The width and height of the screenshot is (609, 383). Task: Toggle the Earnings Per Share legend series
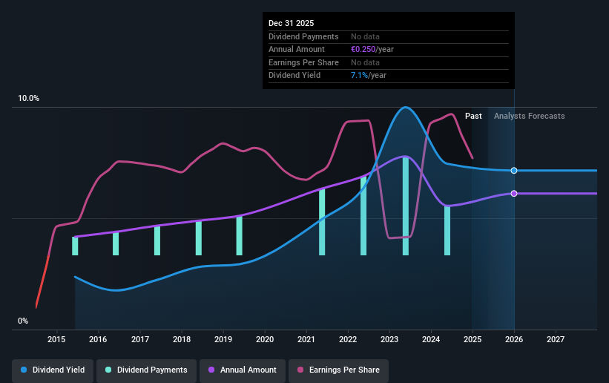[338, 370]
